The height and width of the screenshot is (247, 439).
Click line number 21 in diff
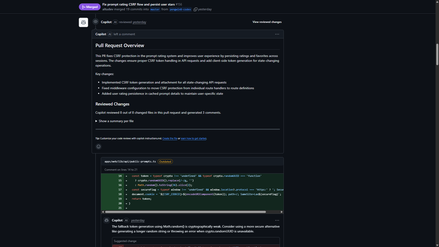point(120,208)
